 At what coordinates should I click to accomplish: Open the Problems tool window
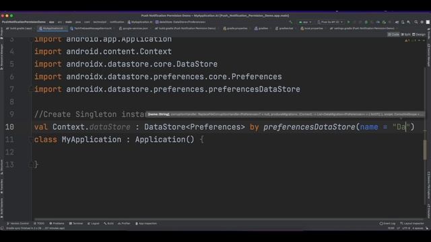coord(57,223)
